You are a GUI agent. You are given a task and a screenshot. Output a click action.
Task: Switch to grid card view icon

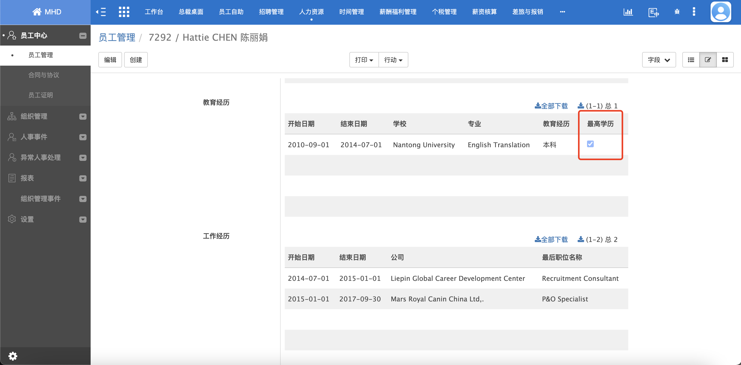[x=725, y=59]
